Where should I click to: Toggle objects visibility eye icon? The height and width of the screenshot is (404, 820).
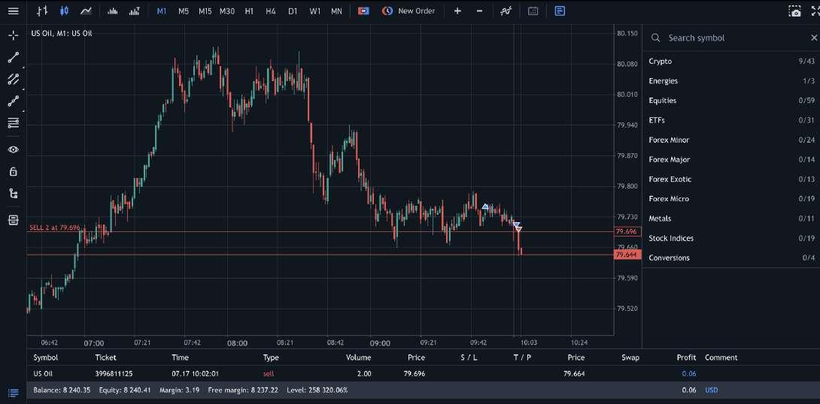14,149
